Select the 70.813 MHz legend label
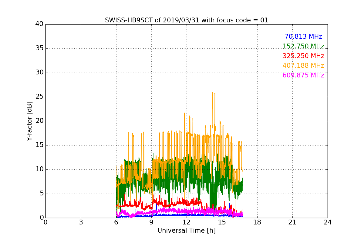This screenshot has height=242, width=364. tap(303, 37)
